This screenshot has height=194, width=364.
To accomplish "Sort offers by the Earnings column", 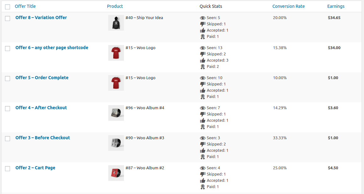I will 336,6.
